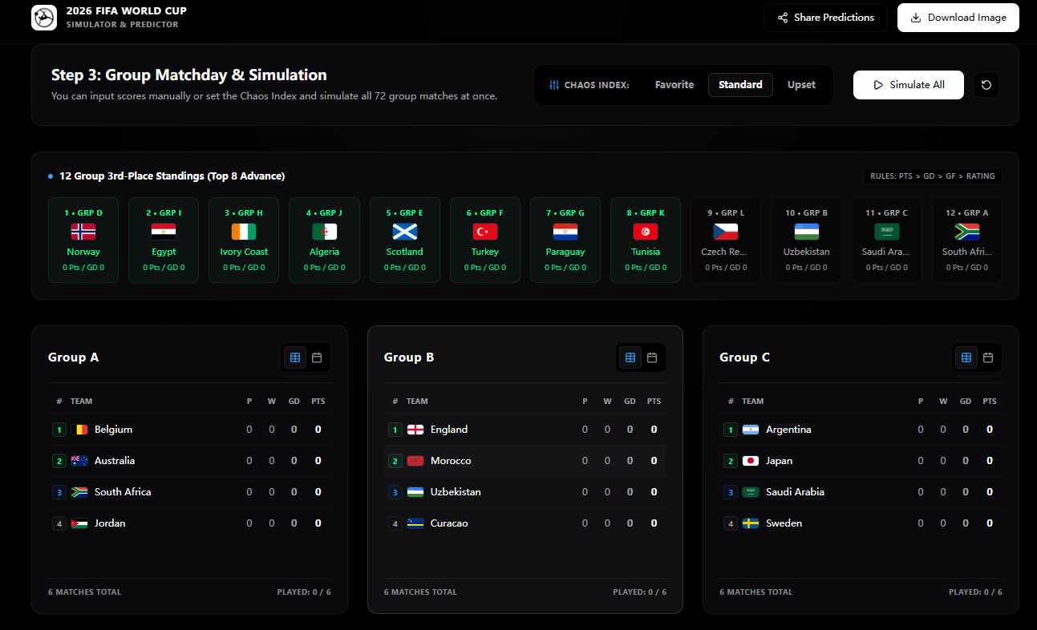The width and height of the screenshot is (1037, 630).
Task: Switch Group C to table view icon
Action: tap(966, 357)
